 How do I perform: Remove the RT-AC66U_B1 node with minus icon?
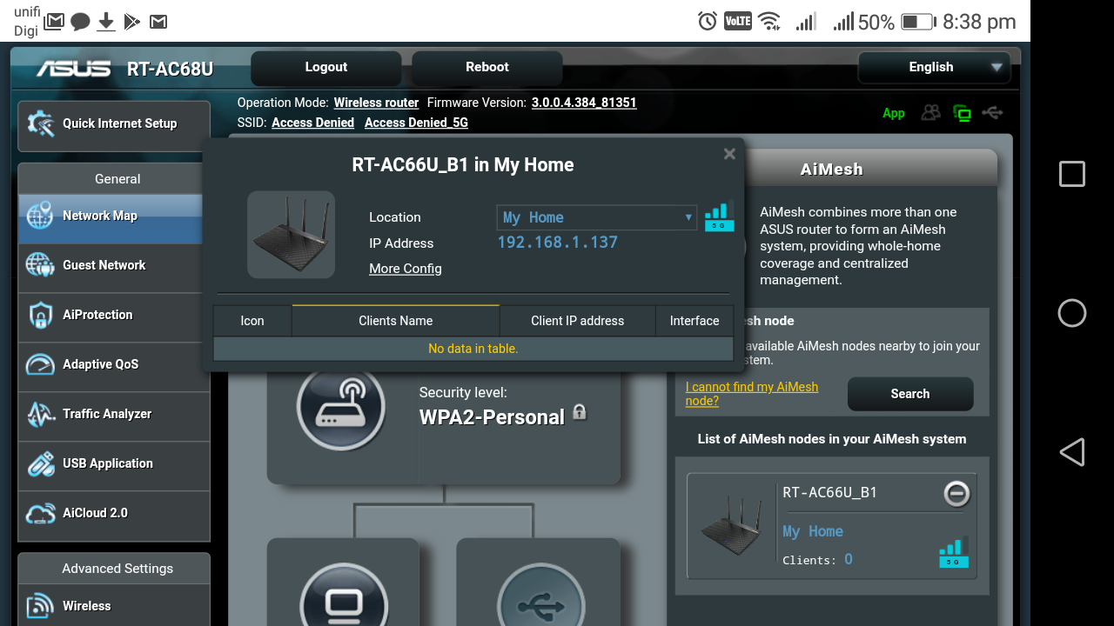[x=956, y=494]
